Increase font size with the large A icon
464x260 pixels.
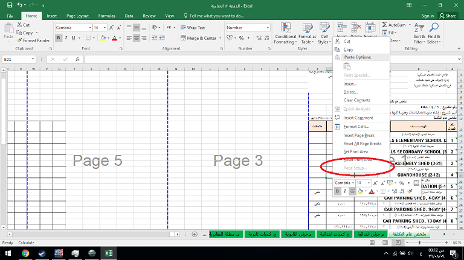point(111,28)
